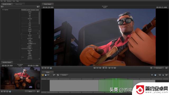This screenshot has width=169, height=95.
Task: Jump to the last frame
Action: coord(115,68)
